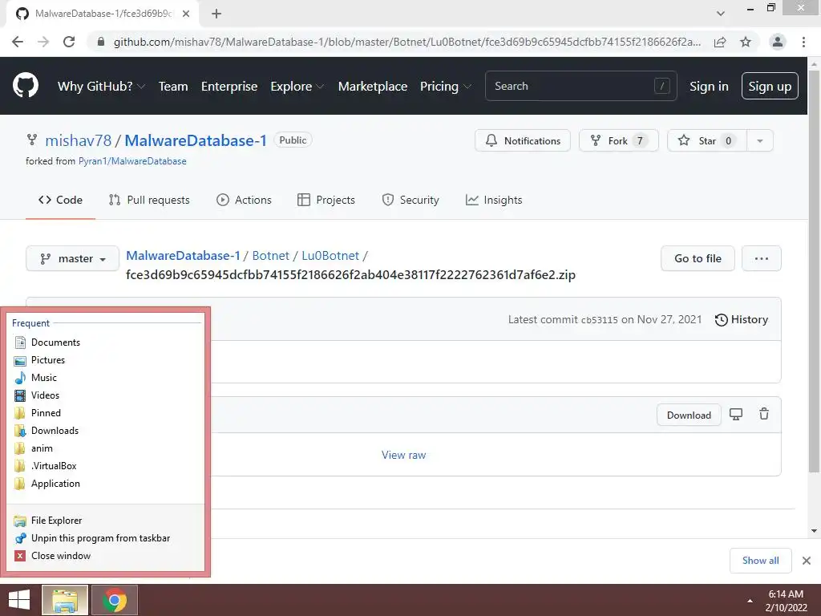The width and height of the screenshot is (821, 616).
Task: Click the Download button
Action: (x=689, y=415)
